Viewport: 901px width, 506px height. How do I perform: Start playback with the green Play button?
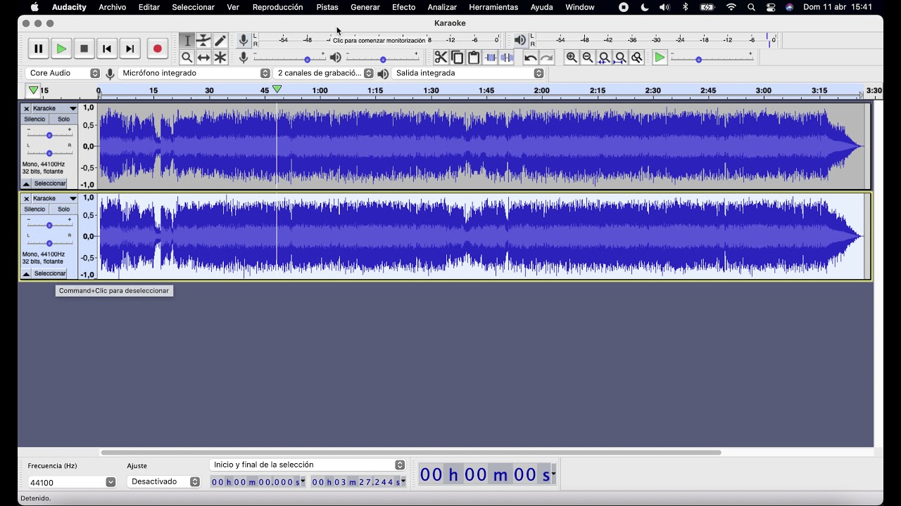click(x=61, y=48)
